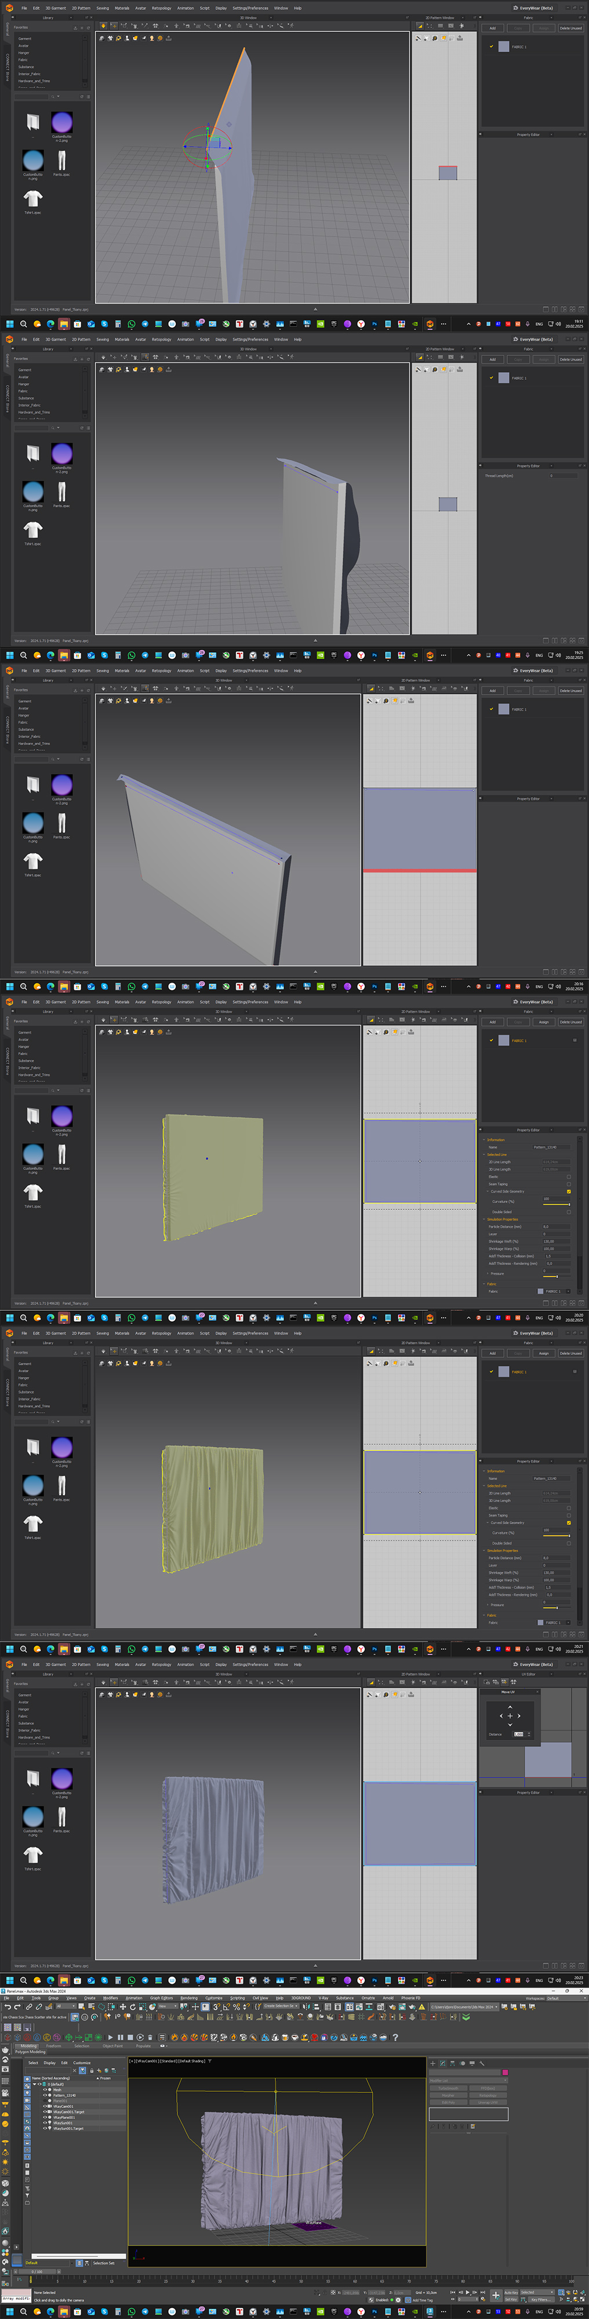Untick Curved Side Geometry beside the flat yellow cloth

click(x=569, y=1192)
